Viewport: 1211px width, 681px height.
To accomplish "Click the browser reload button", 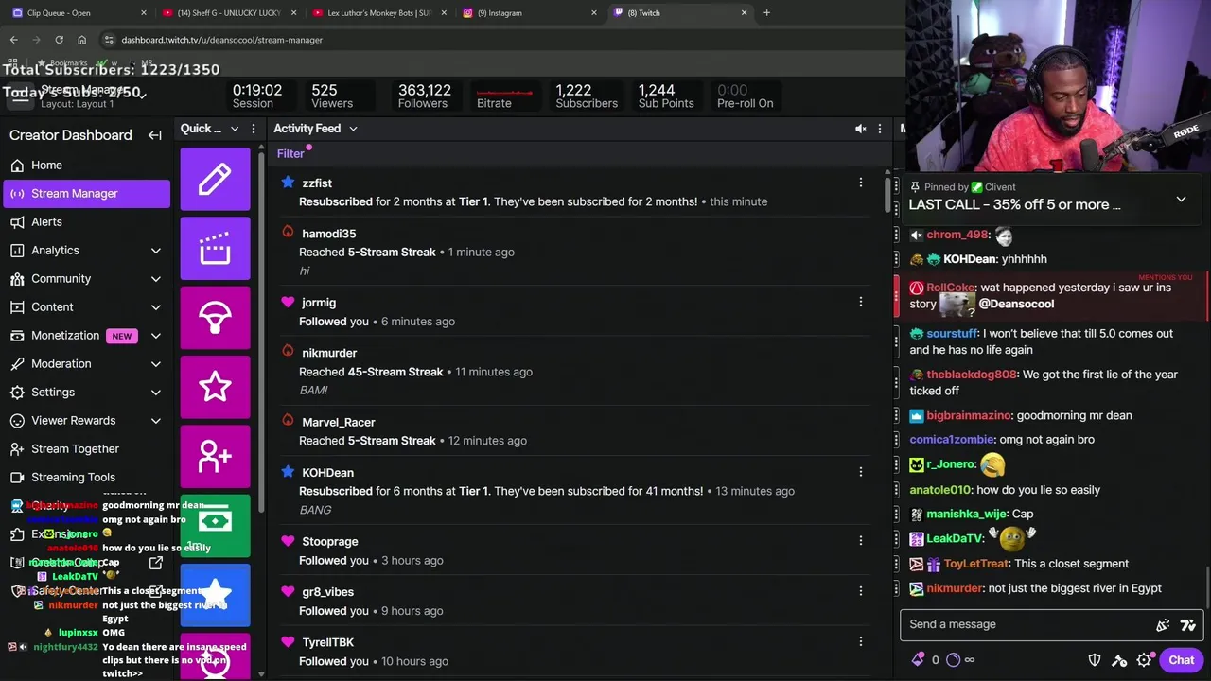I will pos(59,40).
